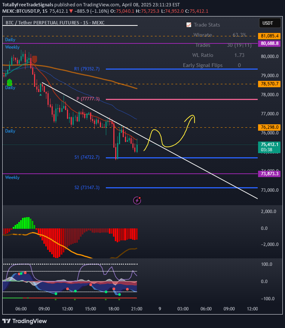Click the TradingView logo
The width and height of the screenshot is (285, 328).
tap(24, 321)
